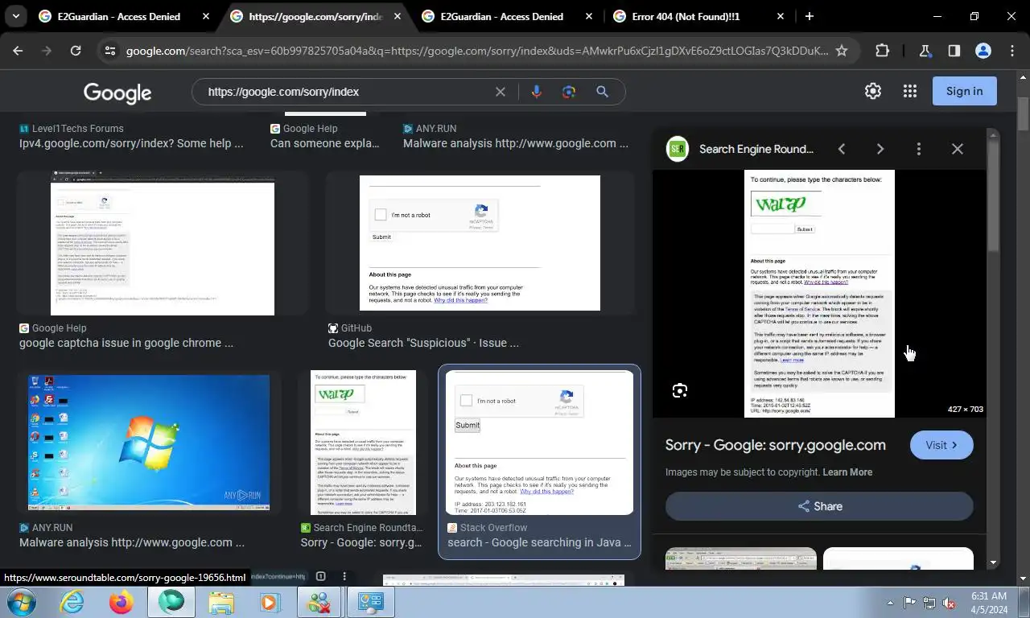Image resolution: width=1030 pixels, height=618 pixels.
Task: Show previous image in preview panel
Action: click(842, 149)
